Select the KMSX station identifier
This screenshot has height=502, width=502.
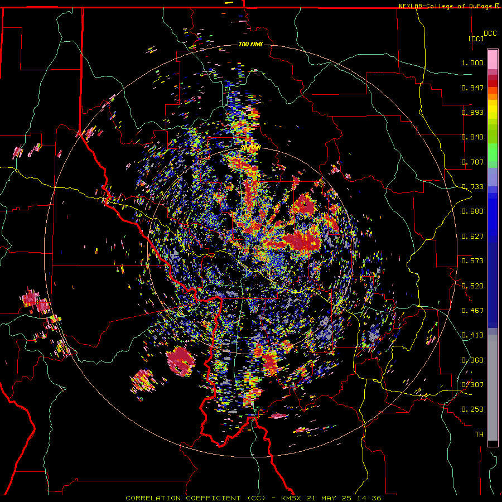(x=292, y=498)
